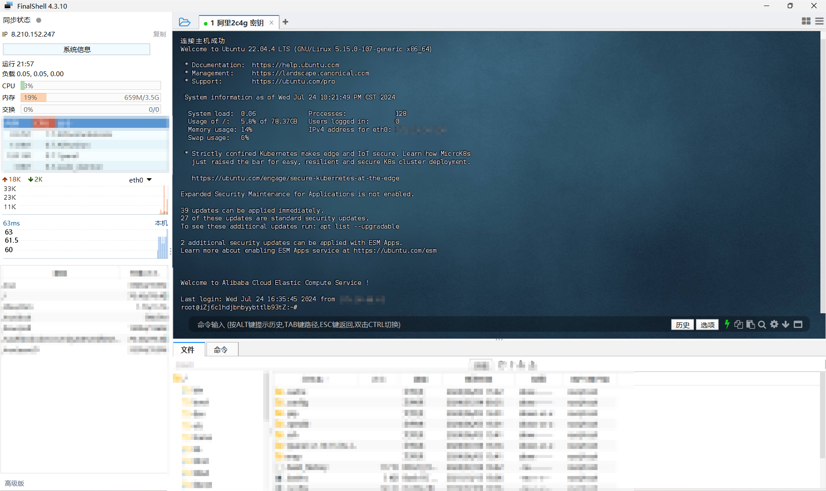
Task: Add a new connection tab with plus
Action: (x=285, y=22)
